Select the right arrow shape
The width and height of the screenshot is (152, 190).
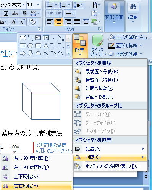[x=23, y=53]
